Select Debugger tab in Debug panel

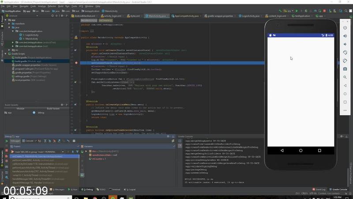coord(15,141)
